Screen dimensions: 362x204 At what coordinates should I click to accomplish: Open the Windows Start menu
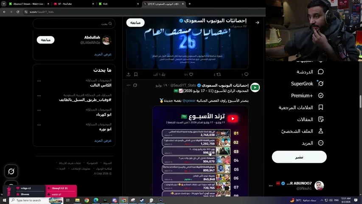(4, 200)
